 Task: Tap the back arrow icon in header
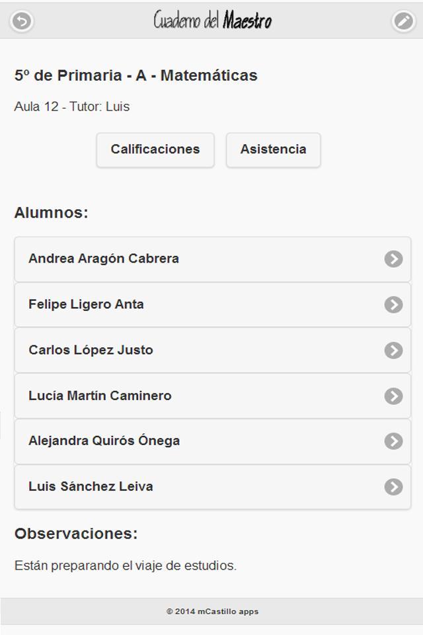22,21
